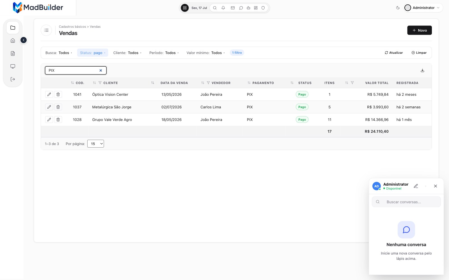Open the monitor icon in sidebar
The height and width of the screenshot is (280, 449).
coord(13,66)
